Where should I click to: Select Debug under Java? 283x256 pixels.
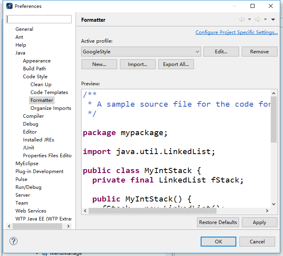(31, 124)
